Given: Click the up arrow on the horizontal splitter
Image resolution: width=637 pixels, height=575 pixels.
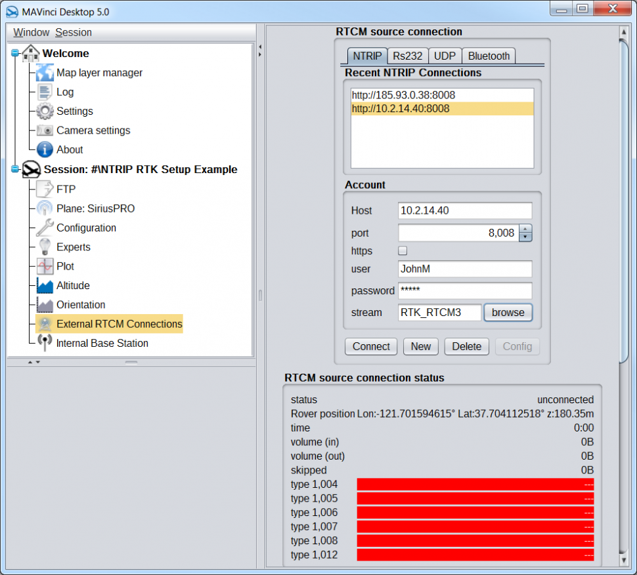Looking at the screenshot, I should click(30, 362).
